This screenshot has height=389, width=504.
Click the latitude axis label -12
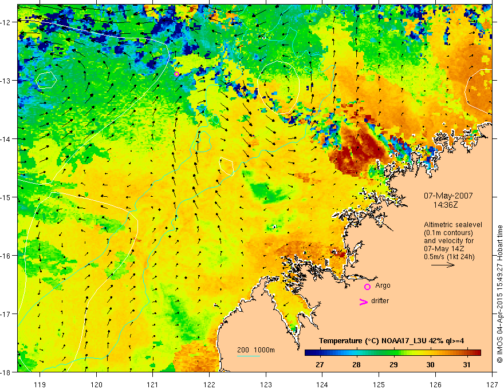6,22
